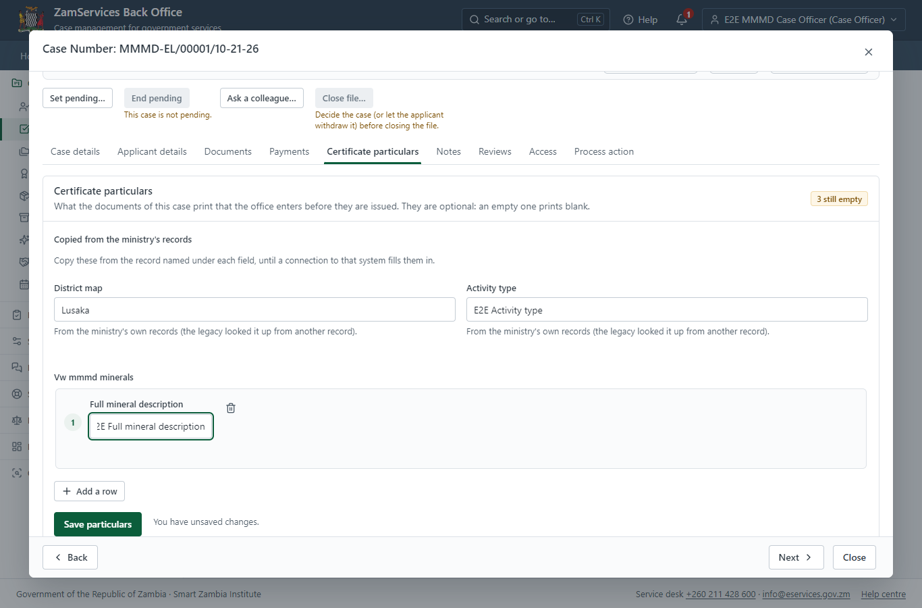Open the archive box sidebar icon
922x608 pixels.
tap(24, 218)
